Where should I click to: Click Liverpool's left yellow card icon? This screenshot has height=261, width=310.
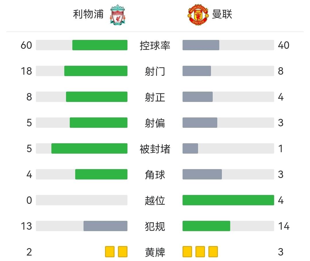(x=110, y=252)
